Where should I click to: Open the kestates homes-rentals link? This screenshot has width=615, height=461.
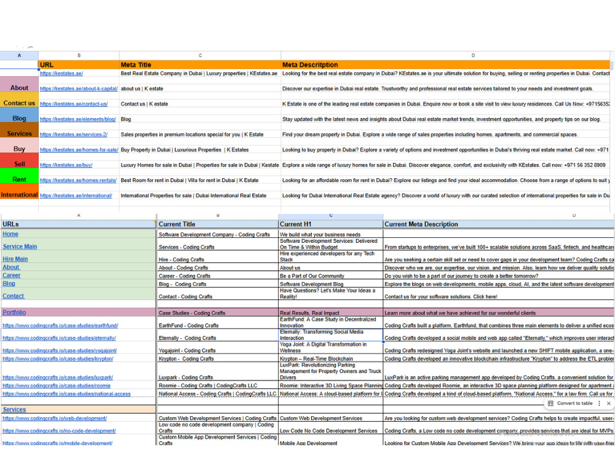coord(78,180)
